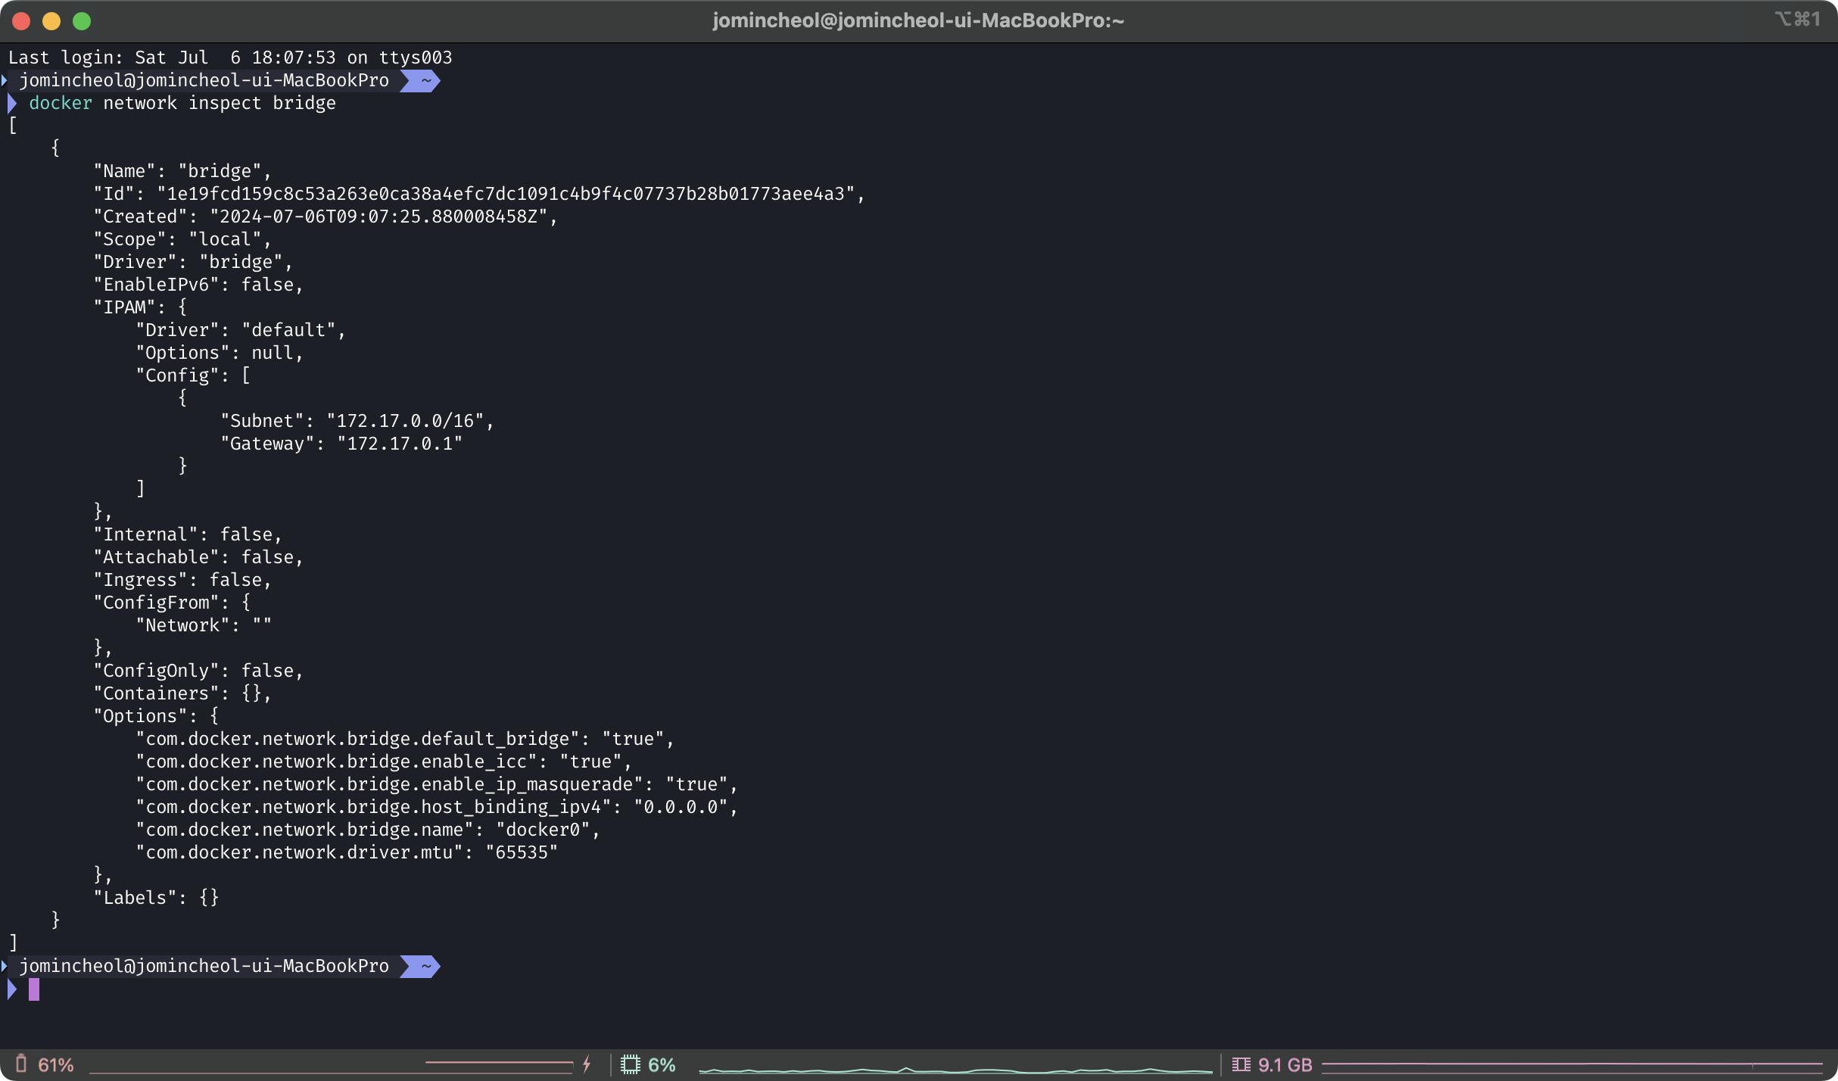Click the green zoom window button

click(82, 21)
